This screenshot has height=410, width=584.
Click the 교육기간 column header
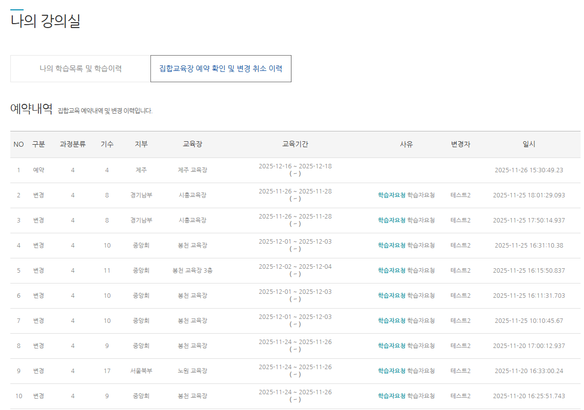[x=295, y=144]
